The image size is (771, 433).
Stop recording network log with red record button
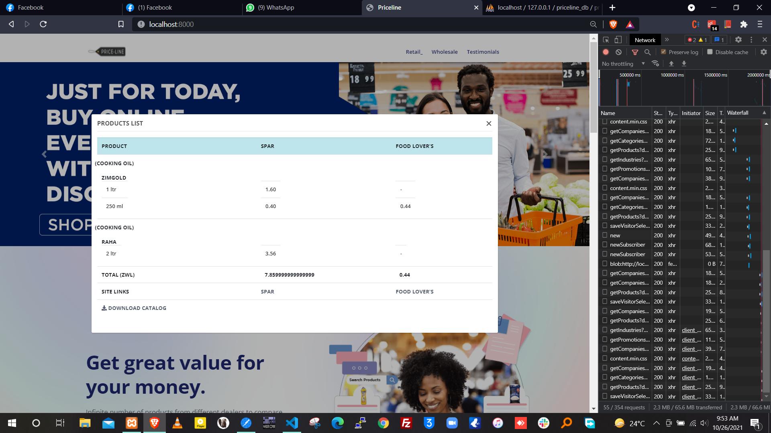(606, 52)
